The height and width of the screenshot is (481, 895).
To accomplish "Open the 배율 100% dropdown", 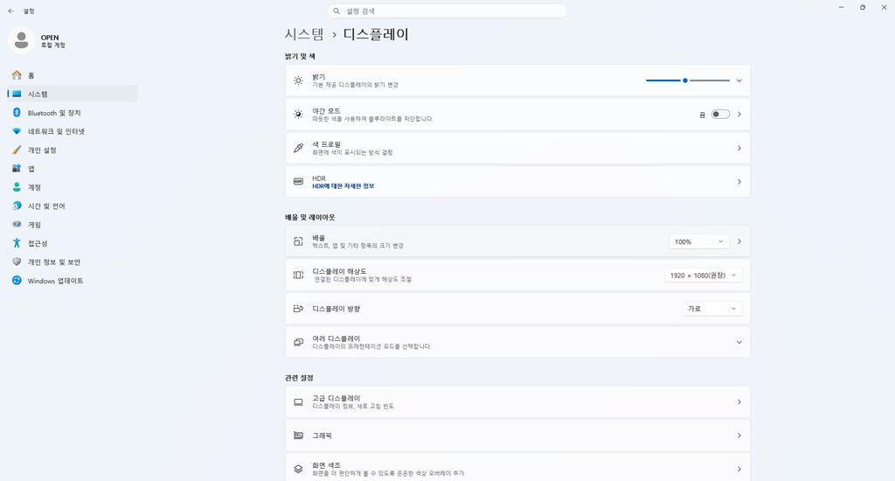I will point(699,241).
